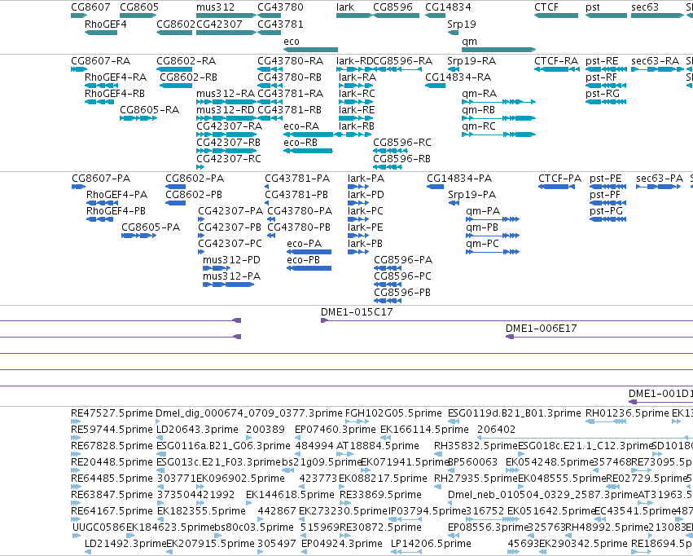Select protein CG14834-PA
Viewport: 693px width, 556px height.
tap(435, 187)
